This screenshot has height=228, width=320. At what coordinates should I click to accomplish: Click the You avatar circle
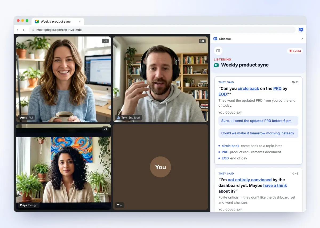160,167
